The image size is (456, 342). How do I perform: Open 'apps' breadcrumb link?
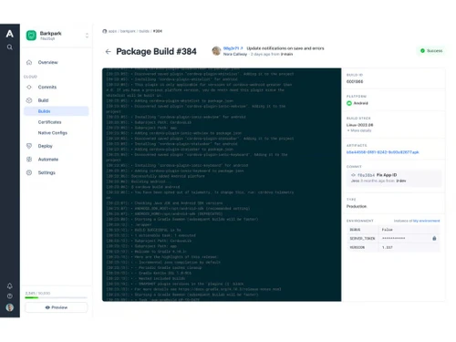(x=112, y=31)
